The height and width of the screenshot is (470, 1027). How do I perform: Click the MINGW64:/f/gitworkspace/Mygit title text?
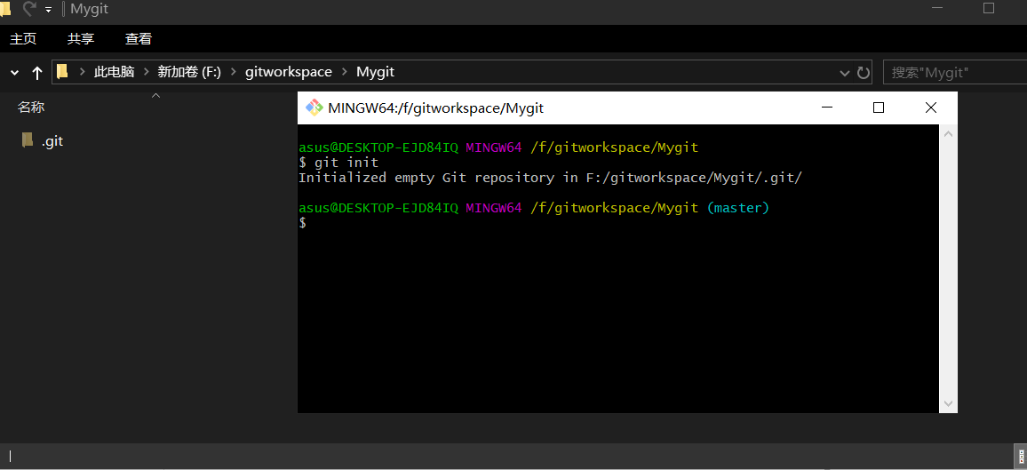coord(436,108)
